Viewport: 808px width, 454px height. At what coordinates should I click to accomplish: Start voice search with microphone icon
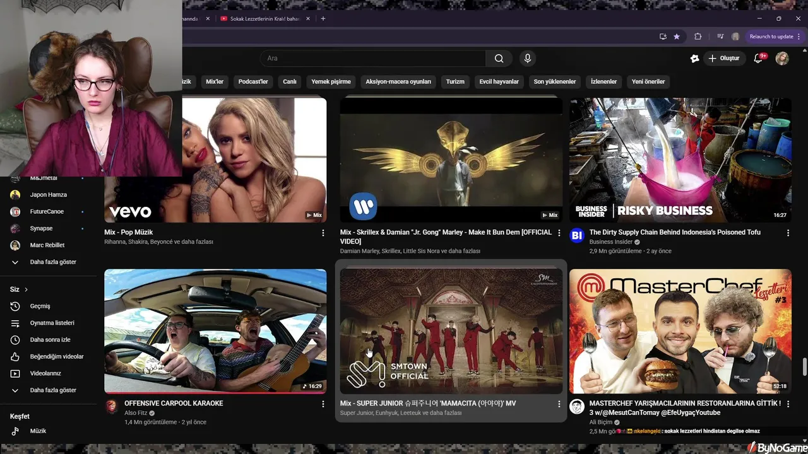tap(528, 59)
